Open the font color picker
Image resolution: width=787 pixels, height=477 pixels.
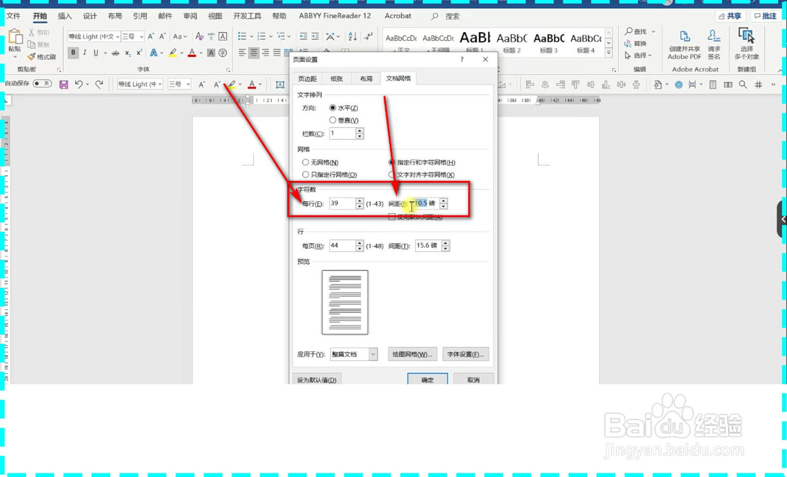pyautogui.click(x=192, y=53)
